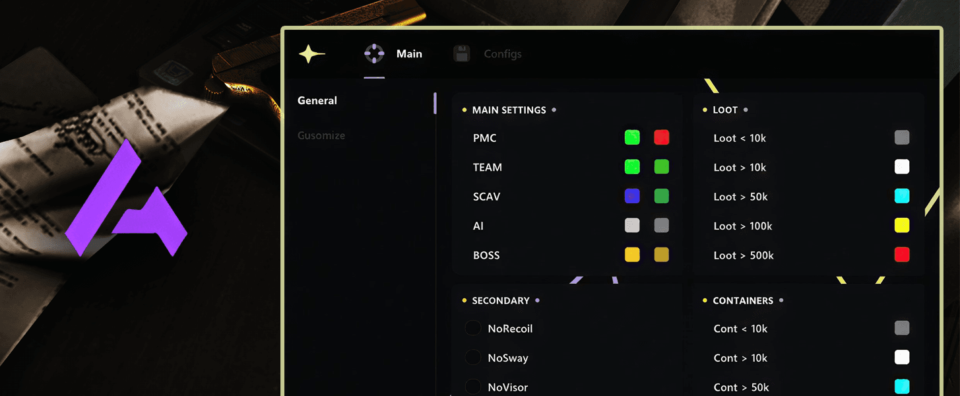960x396 pixels.
Task: Open the Configs tab
Action: (x=502, y=54)
